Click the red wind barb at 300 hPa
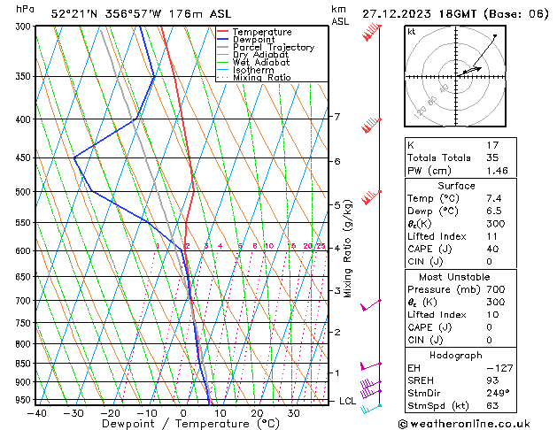 pyautogui.click(x=372, y=31)
